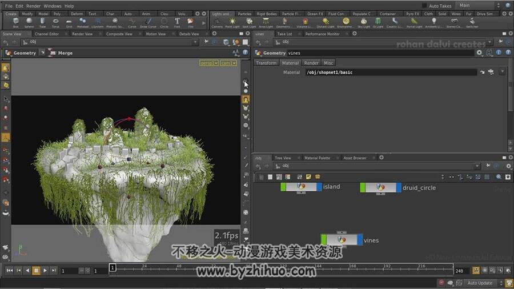Open the Windows menu
Image resolution: width=514 pixels, height=289 pixels.
53,6
